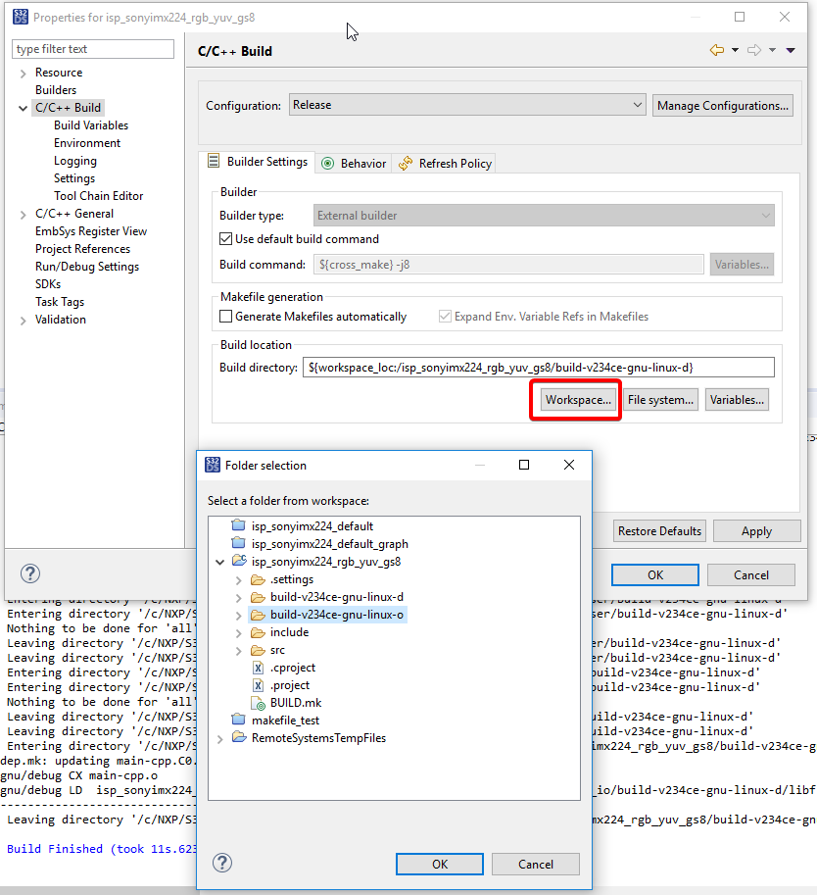The height and width of the screenshot is (895, 817).
Task: Switch to the Builder Settings tab
Action: 257,162
